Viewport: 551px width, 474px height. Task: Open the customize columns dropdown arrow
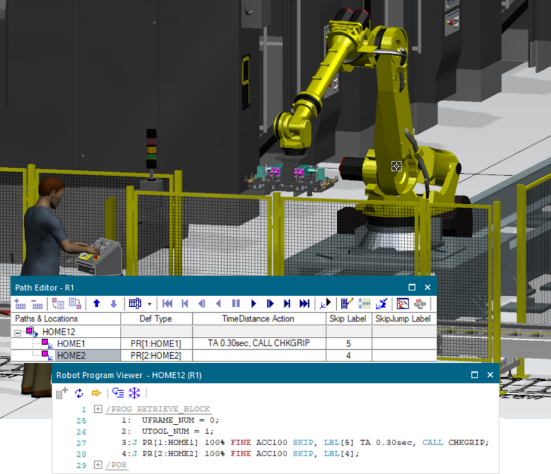tap(149, 304)
